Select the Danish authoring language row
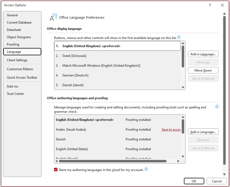The width and height of the screenshot is (230, 187). point(117,139)
